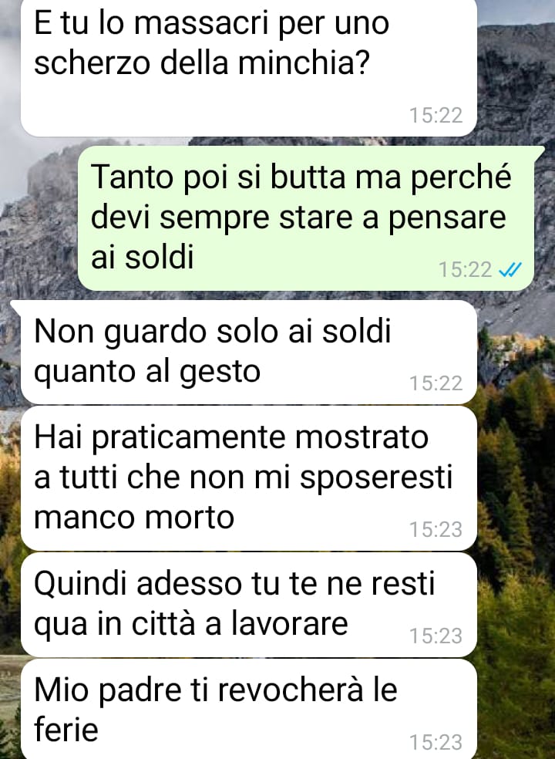Select the 'Non guardo solo ai soldi' message
555x759 pixels.
point(249,352)
